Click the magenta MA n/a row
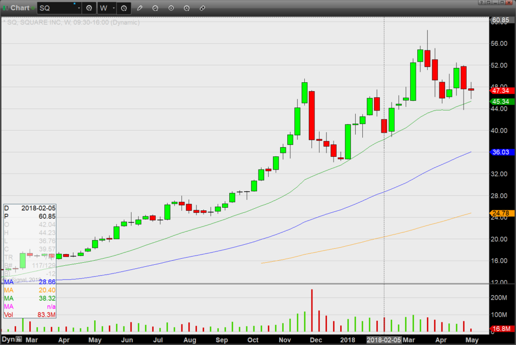 (30, 307)
